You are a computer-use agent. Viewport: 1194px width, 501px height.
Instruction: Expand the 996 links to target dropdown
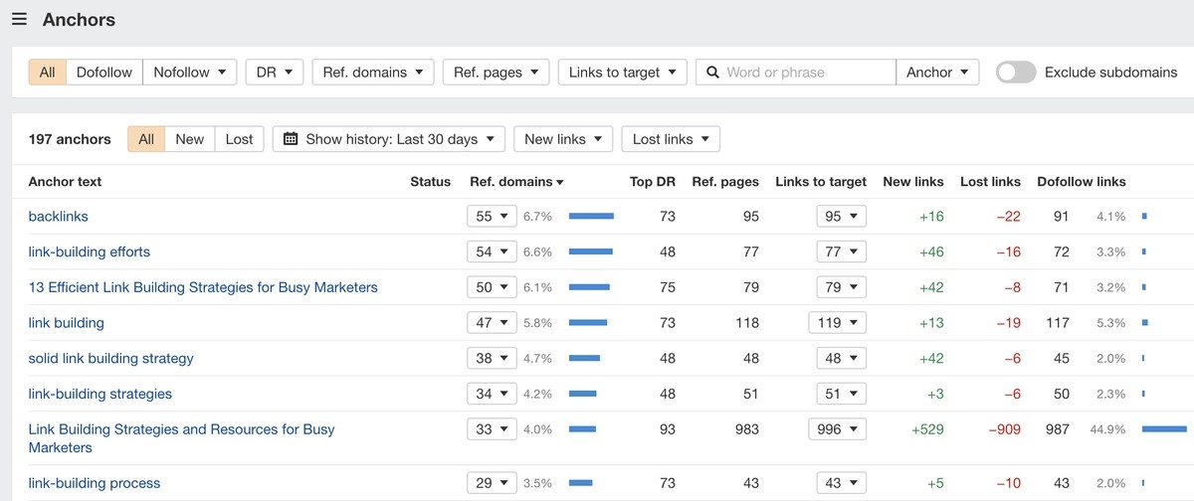(x=838, y=429)
